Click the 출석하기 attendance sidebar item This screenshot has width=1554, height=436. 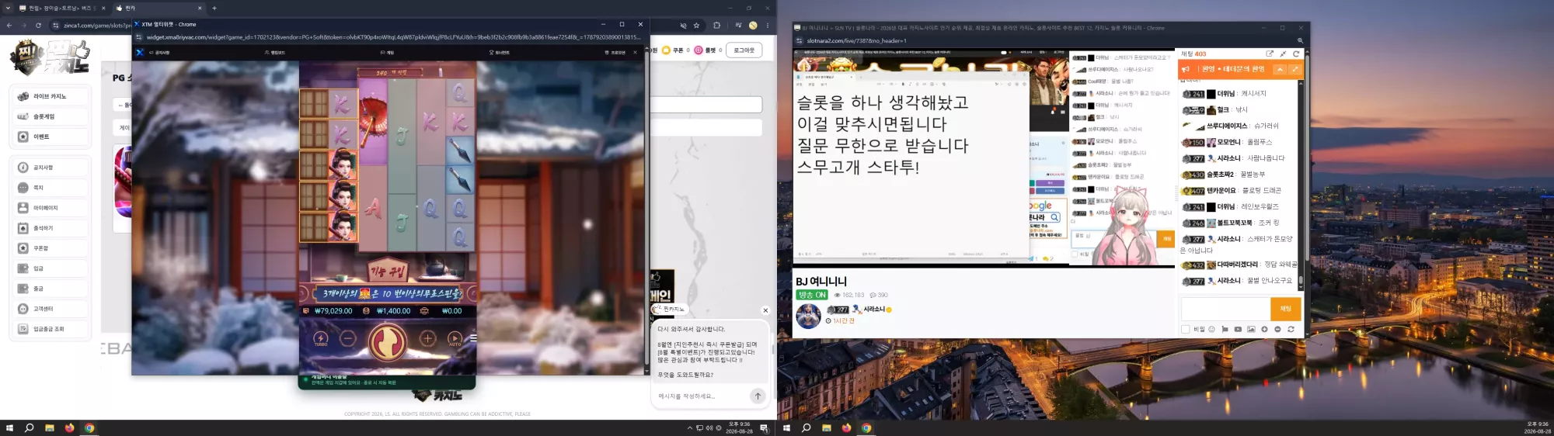tap(51, 228)
